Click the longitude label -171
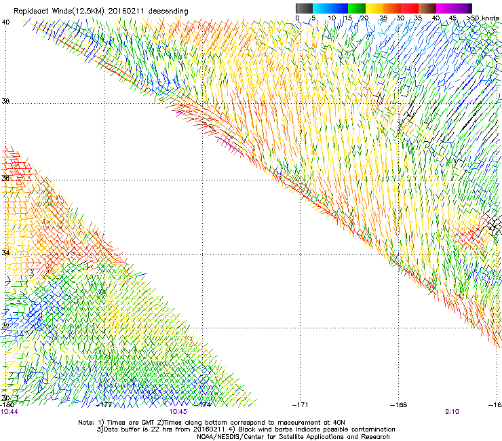Screen dimensions: 502x441 point(301,405)
